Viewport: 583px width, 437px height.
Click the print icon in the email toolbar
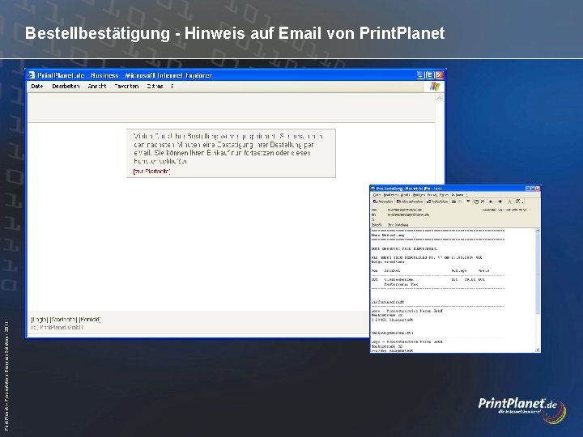tap(453, 202)
